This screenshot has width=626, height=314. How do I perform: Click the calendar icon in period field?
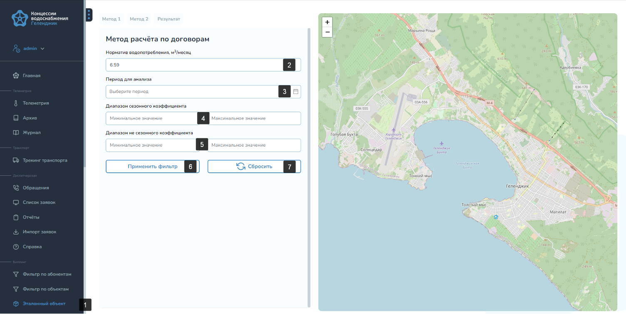[x=296, y=91]
